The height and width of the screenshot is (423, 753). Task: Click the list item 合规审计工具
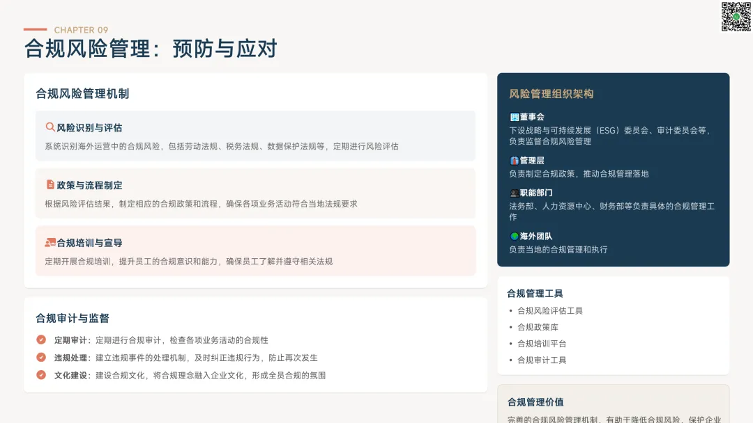point(542,360)
